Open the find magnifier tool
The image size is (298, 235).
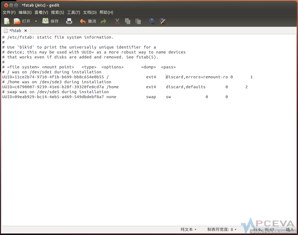[x=152, y=21]
